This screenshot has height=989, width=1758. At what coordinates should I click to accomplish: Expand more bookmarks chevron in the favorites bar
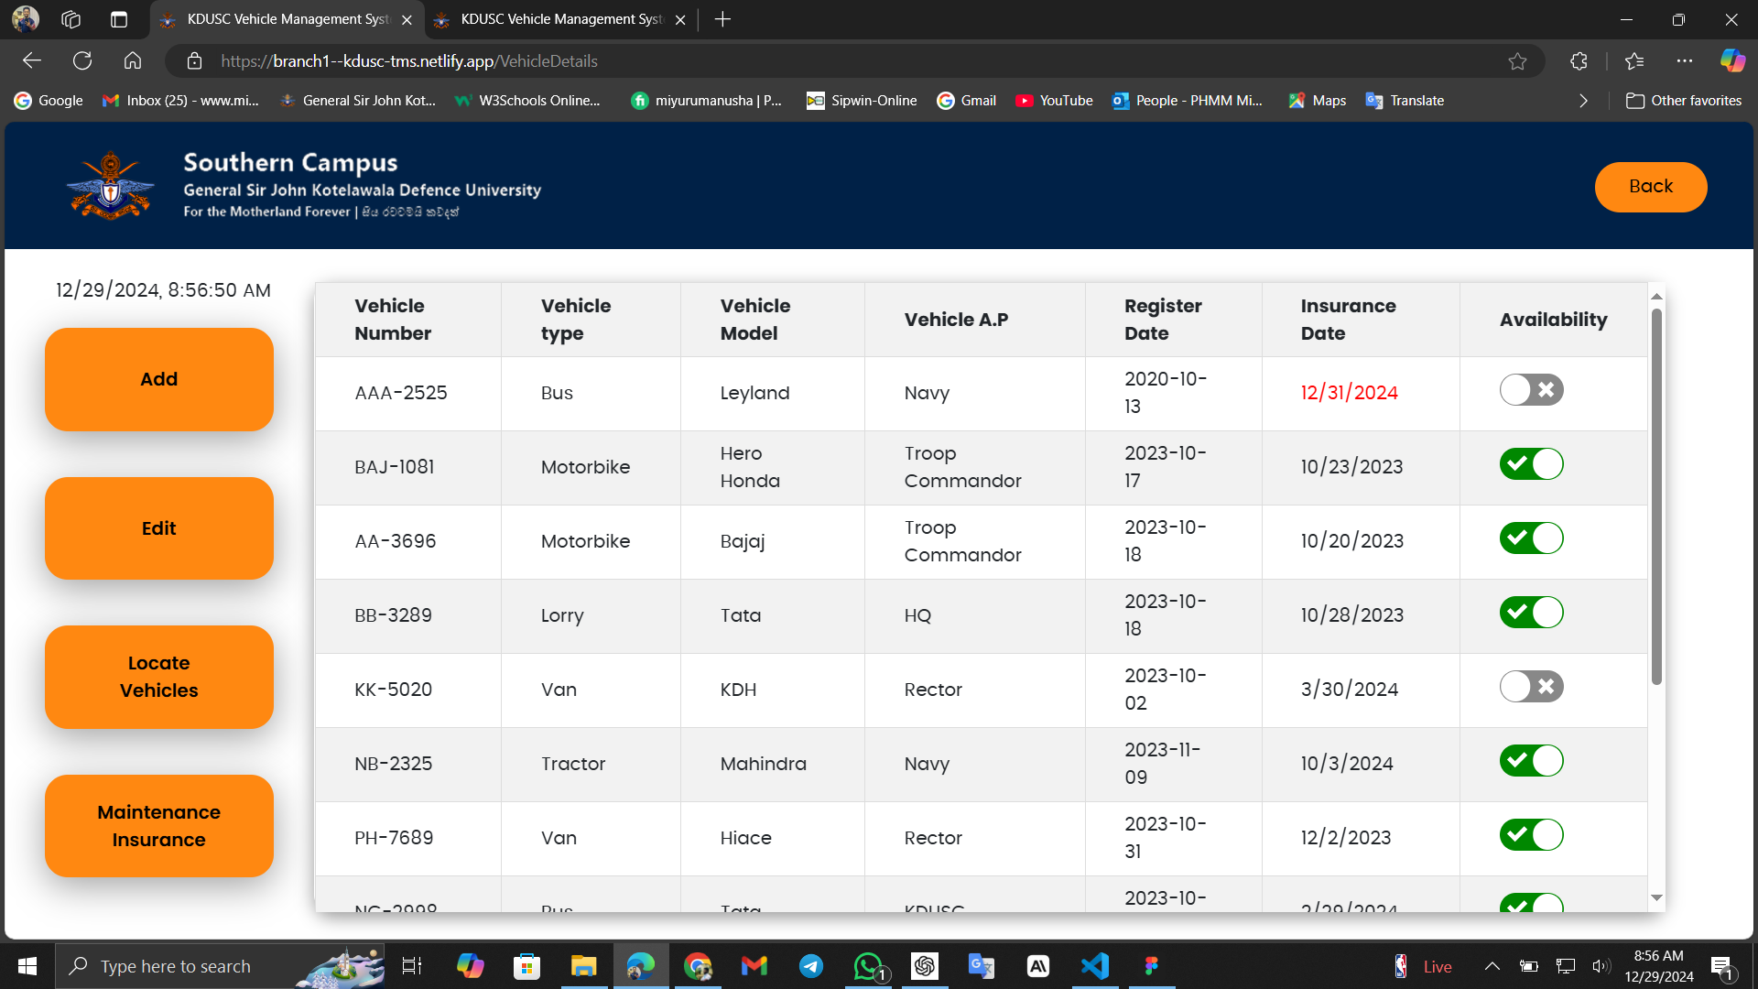pyautogui.click(x=1583, y=101)
